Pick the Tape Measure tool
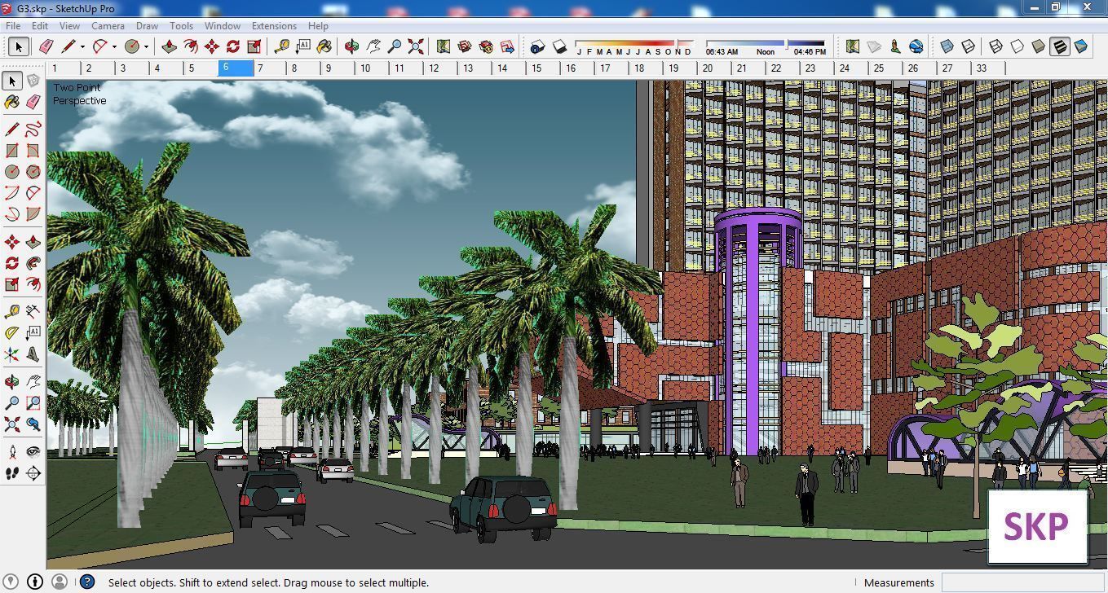Image resolution: width=1108 pixels, height=593 pixels. coord(11,310)
